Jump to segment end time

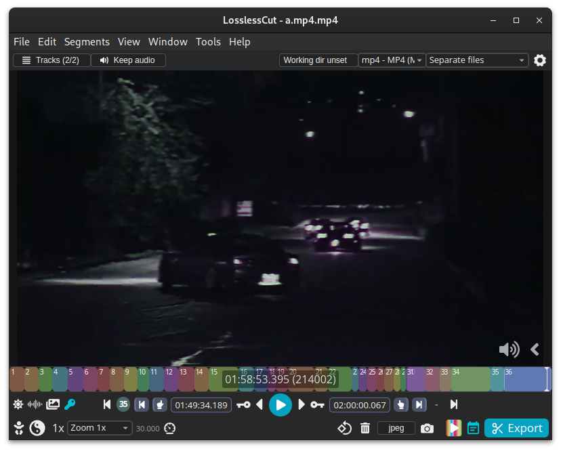pyautogui.click(x=419, y=405)
